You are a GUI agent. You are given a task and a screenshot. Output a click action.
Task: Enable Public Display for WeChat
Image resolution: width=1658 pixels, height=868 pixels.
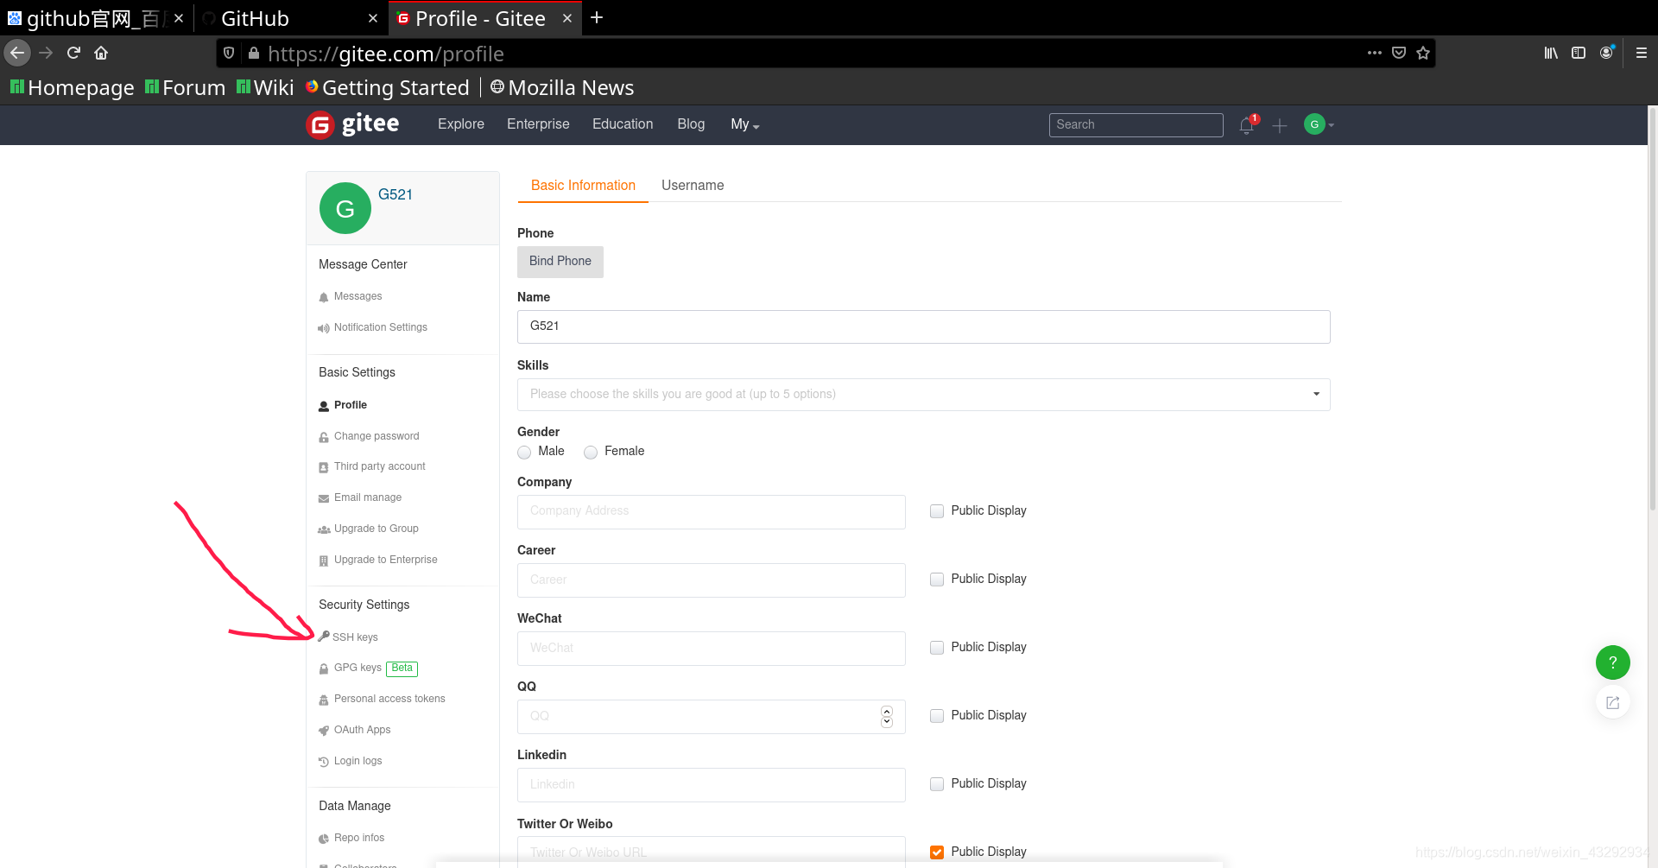937,648
